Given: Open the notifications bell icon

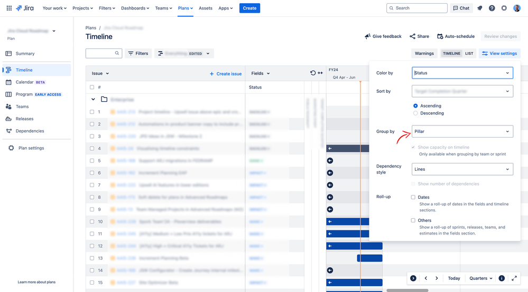Looking at the screenshot, I should [480, 8].
